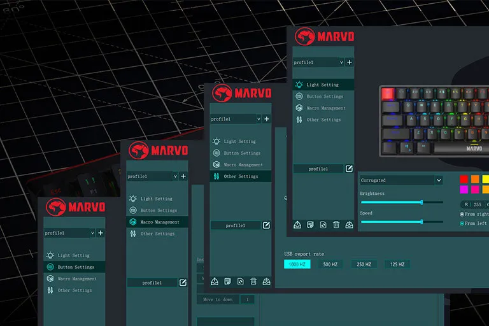Image resolution: width=489 pixels, height=326 pixels.
Task: Click the keyboard-button icon in Macro Management window
Action: click(x=133, y=210)
